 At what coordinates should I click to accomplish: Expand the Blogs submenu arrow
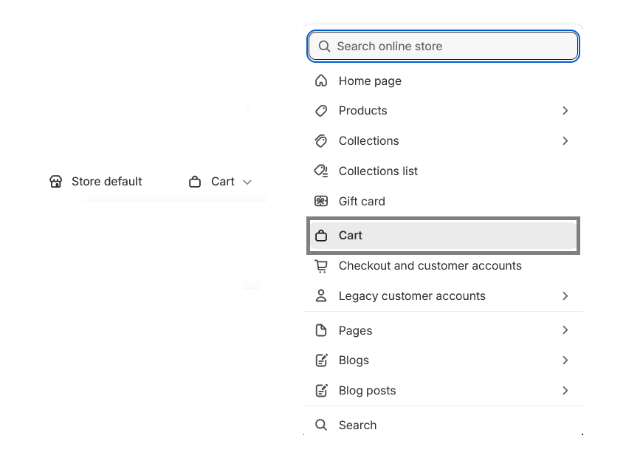point(565,360)
